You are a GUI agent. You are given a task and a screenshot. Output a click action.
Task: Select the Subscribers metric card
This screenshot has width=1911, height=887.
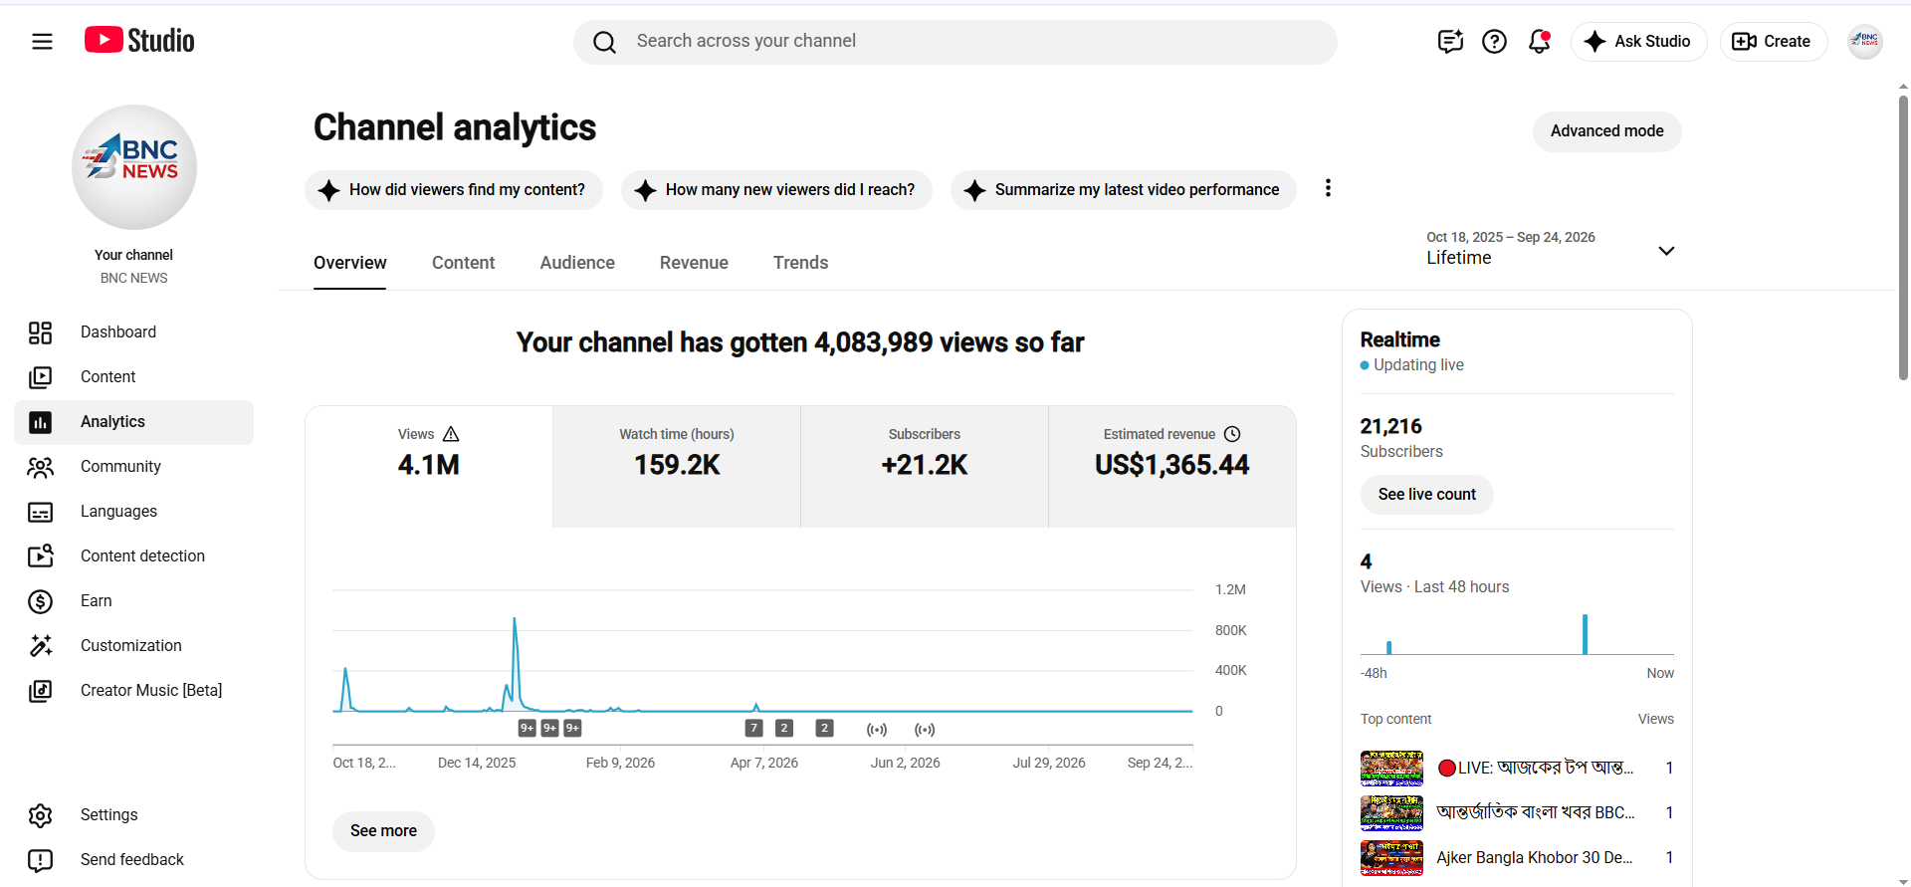tap(925, 467)
